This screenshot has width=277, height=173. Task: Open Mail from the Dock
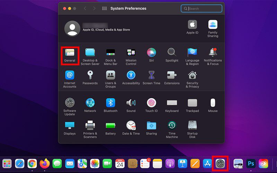(x=70, y=164)
